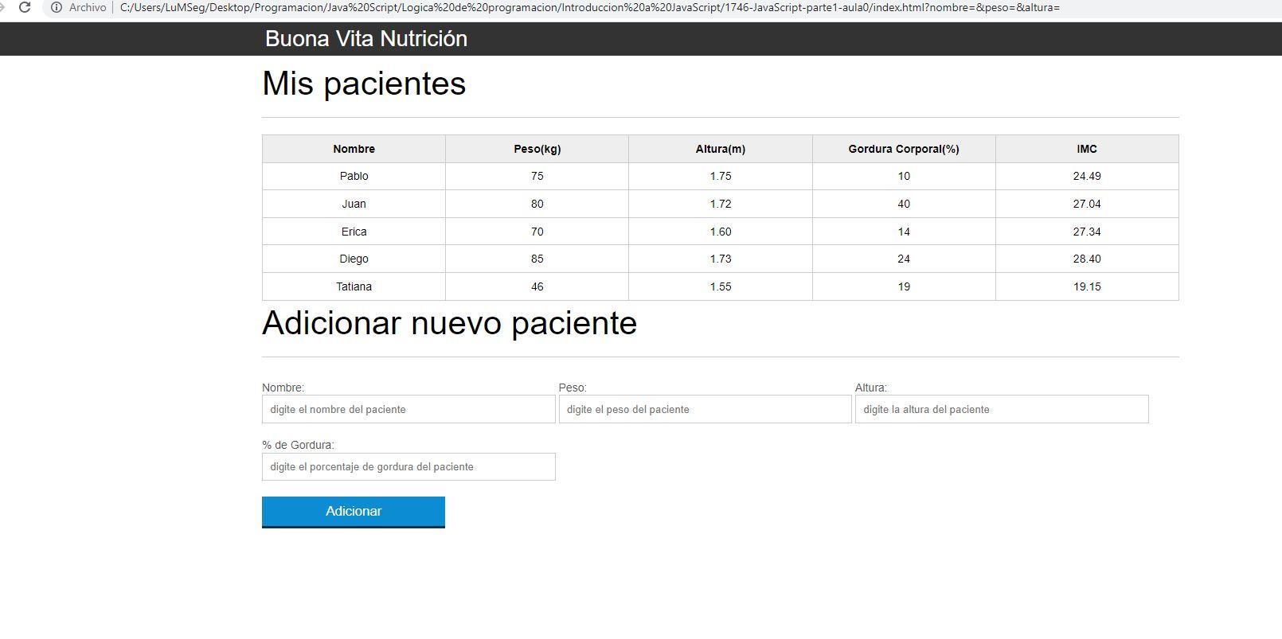Select the Diego name cell

point(354,259)
